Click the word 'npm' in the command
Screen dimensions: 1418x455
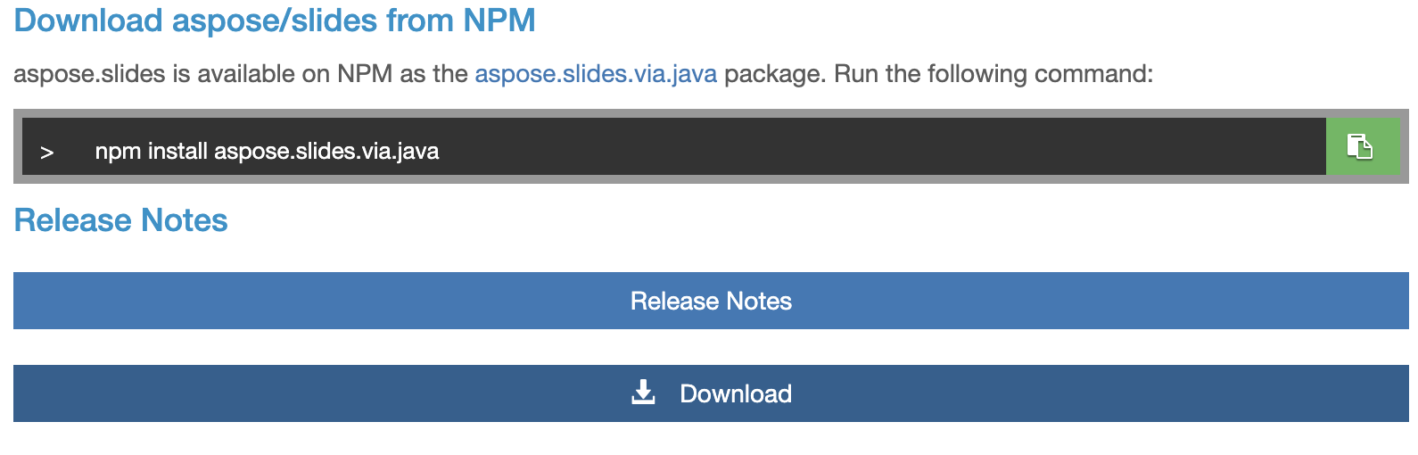click(118, 151)
